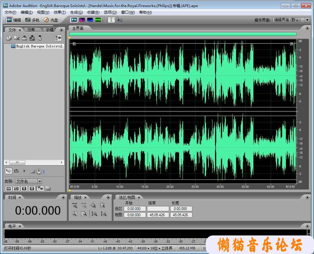314x254 pixels.
Task: Close the 缩放 zoom panel tab
Action: pos(85,197)
